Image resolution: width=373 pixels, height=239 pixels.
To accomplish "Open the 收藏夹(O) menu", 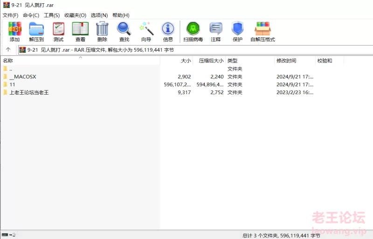I will point(75,15).
